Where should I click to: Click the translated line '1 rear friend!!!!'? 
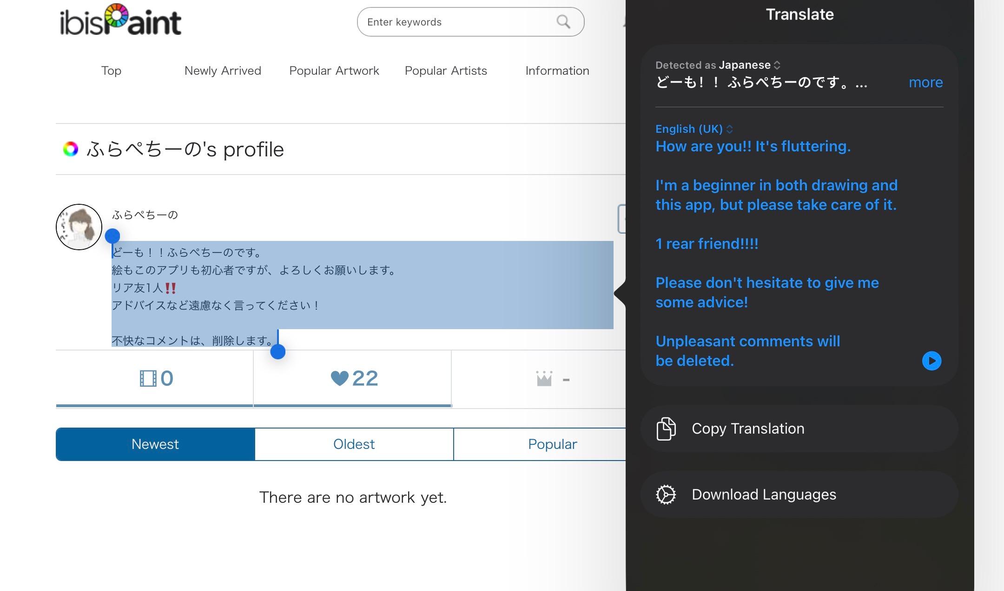point(707,244)
